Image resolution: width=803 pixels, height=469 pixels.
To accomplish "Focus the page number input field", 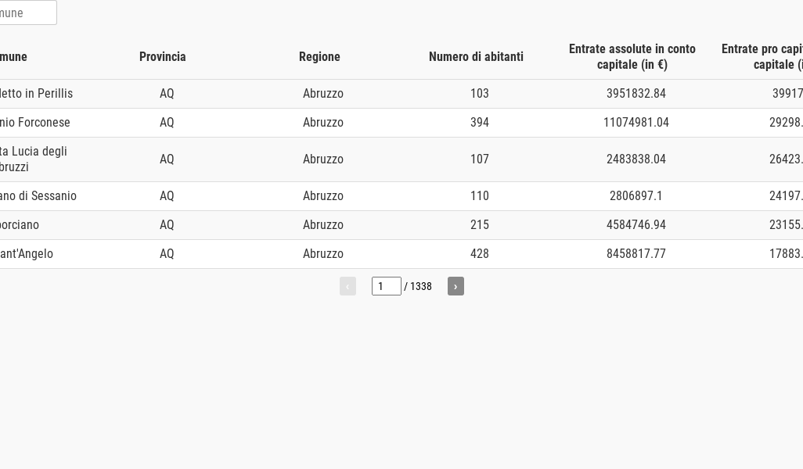I will (386, 286).
